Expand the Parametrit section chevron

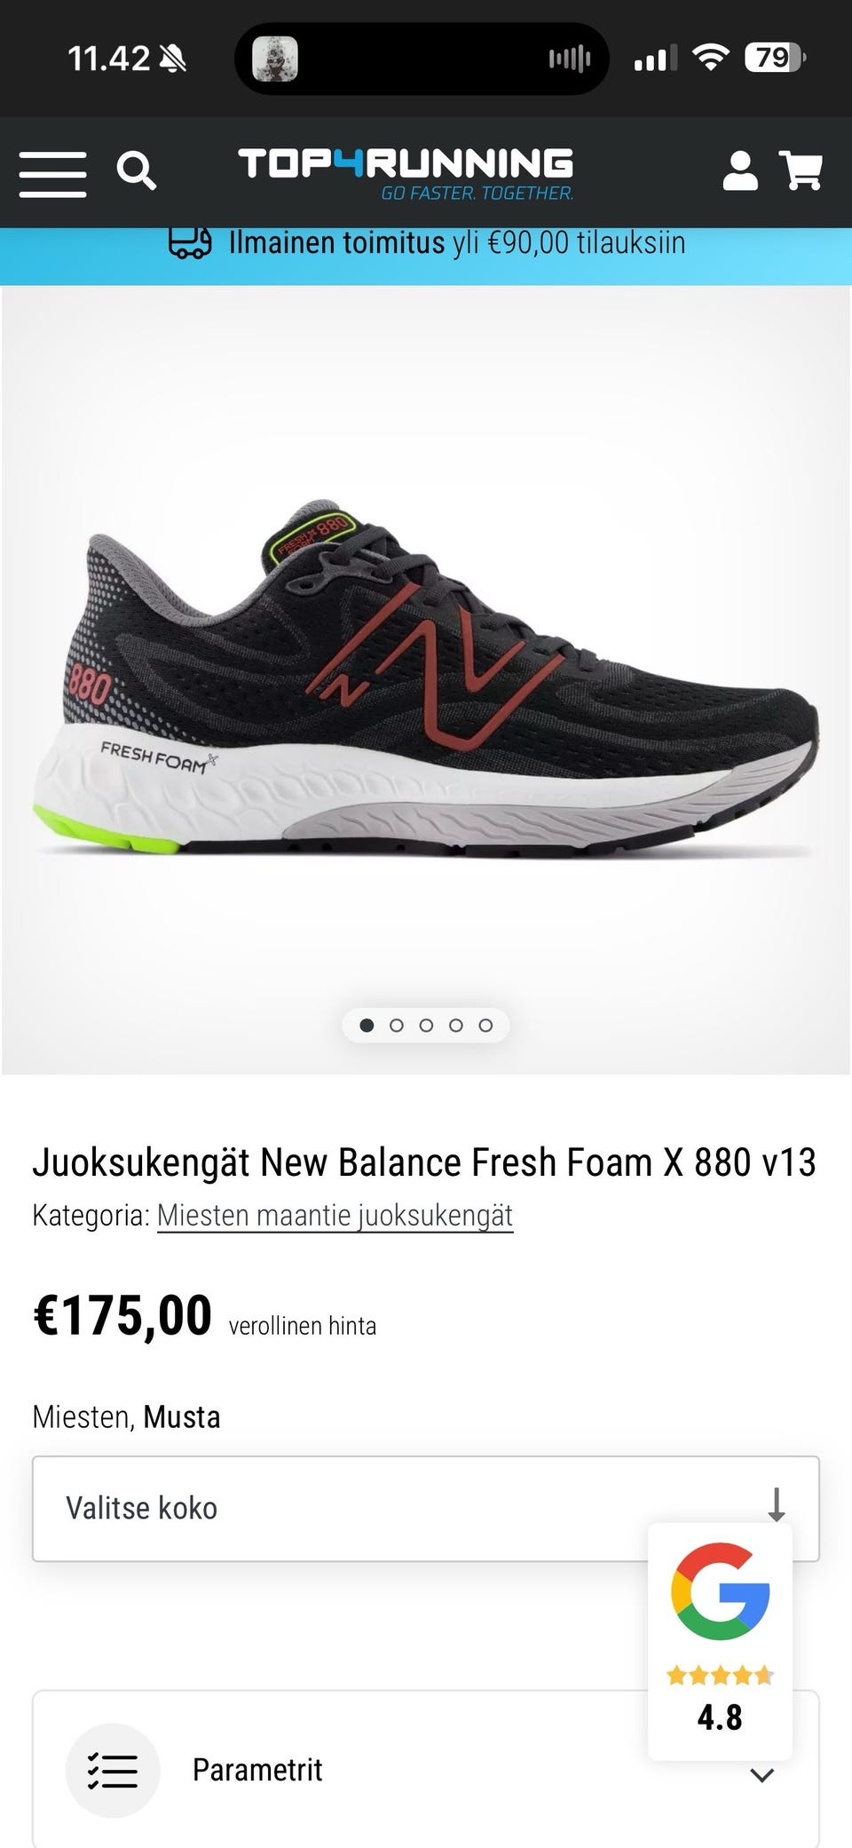(761, 1775)
